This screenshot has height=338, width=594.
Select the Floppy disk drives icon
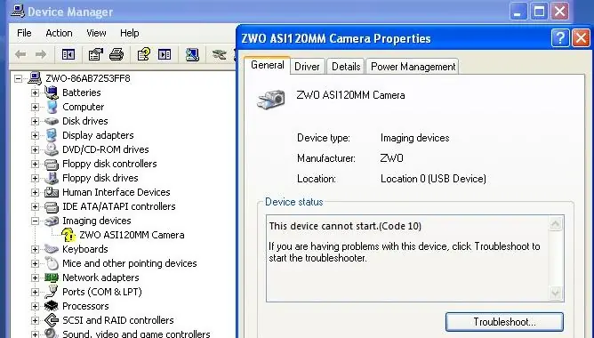coord(52,178)
